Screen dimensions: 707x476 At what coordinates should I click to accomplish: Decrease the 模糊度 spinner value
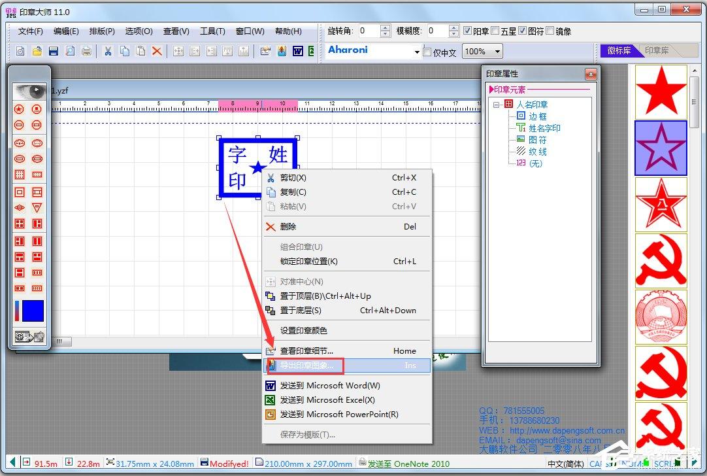[454, 34]
